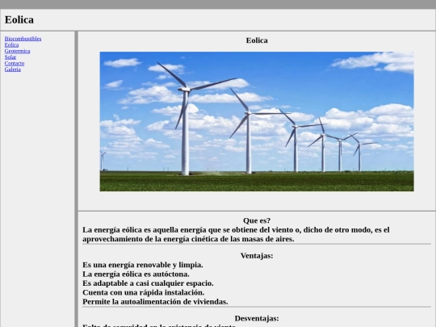Select the Solar link
436x327 pixels.
(x=10, y=57)
